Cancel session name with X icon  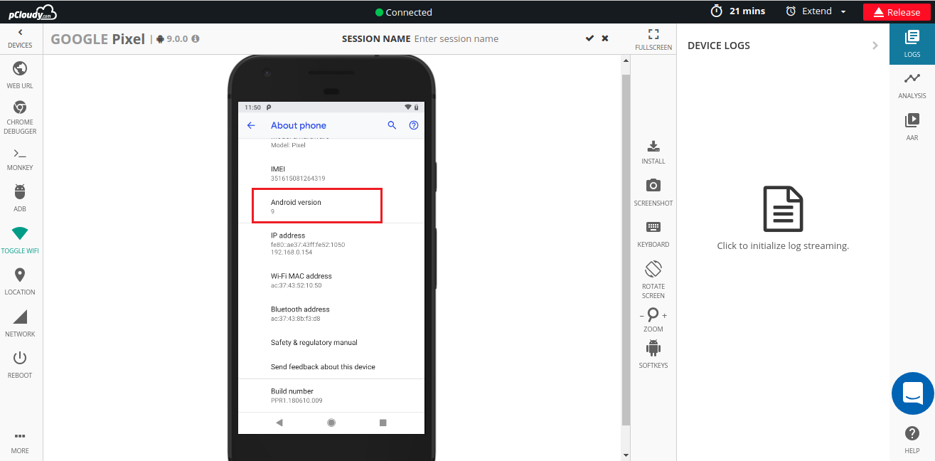(605, 38)
